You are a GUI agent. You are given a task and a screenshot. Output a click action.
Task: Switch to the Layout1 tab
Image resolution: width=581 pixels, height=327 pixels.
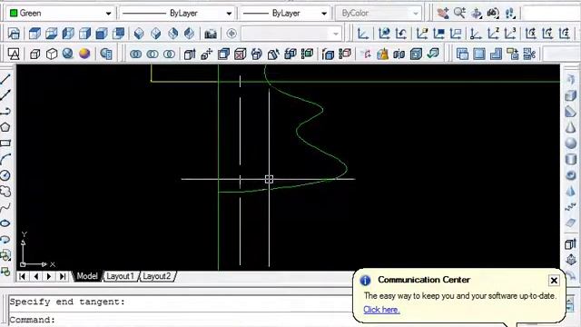[x=120, y=276]
